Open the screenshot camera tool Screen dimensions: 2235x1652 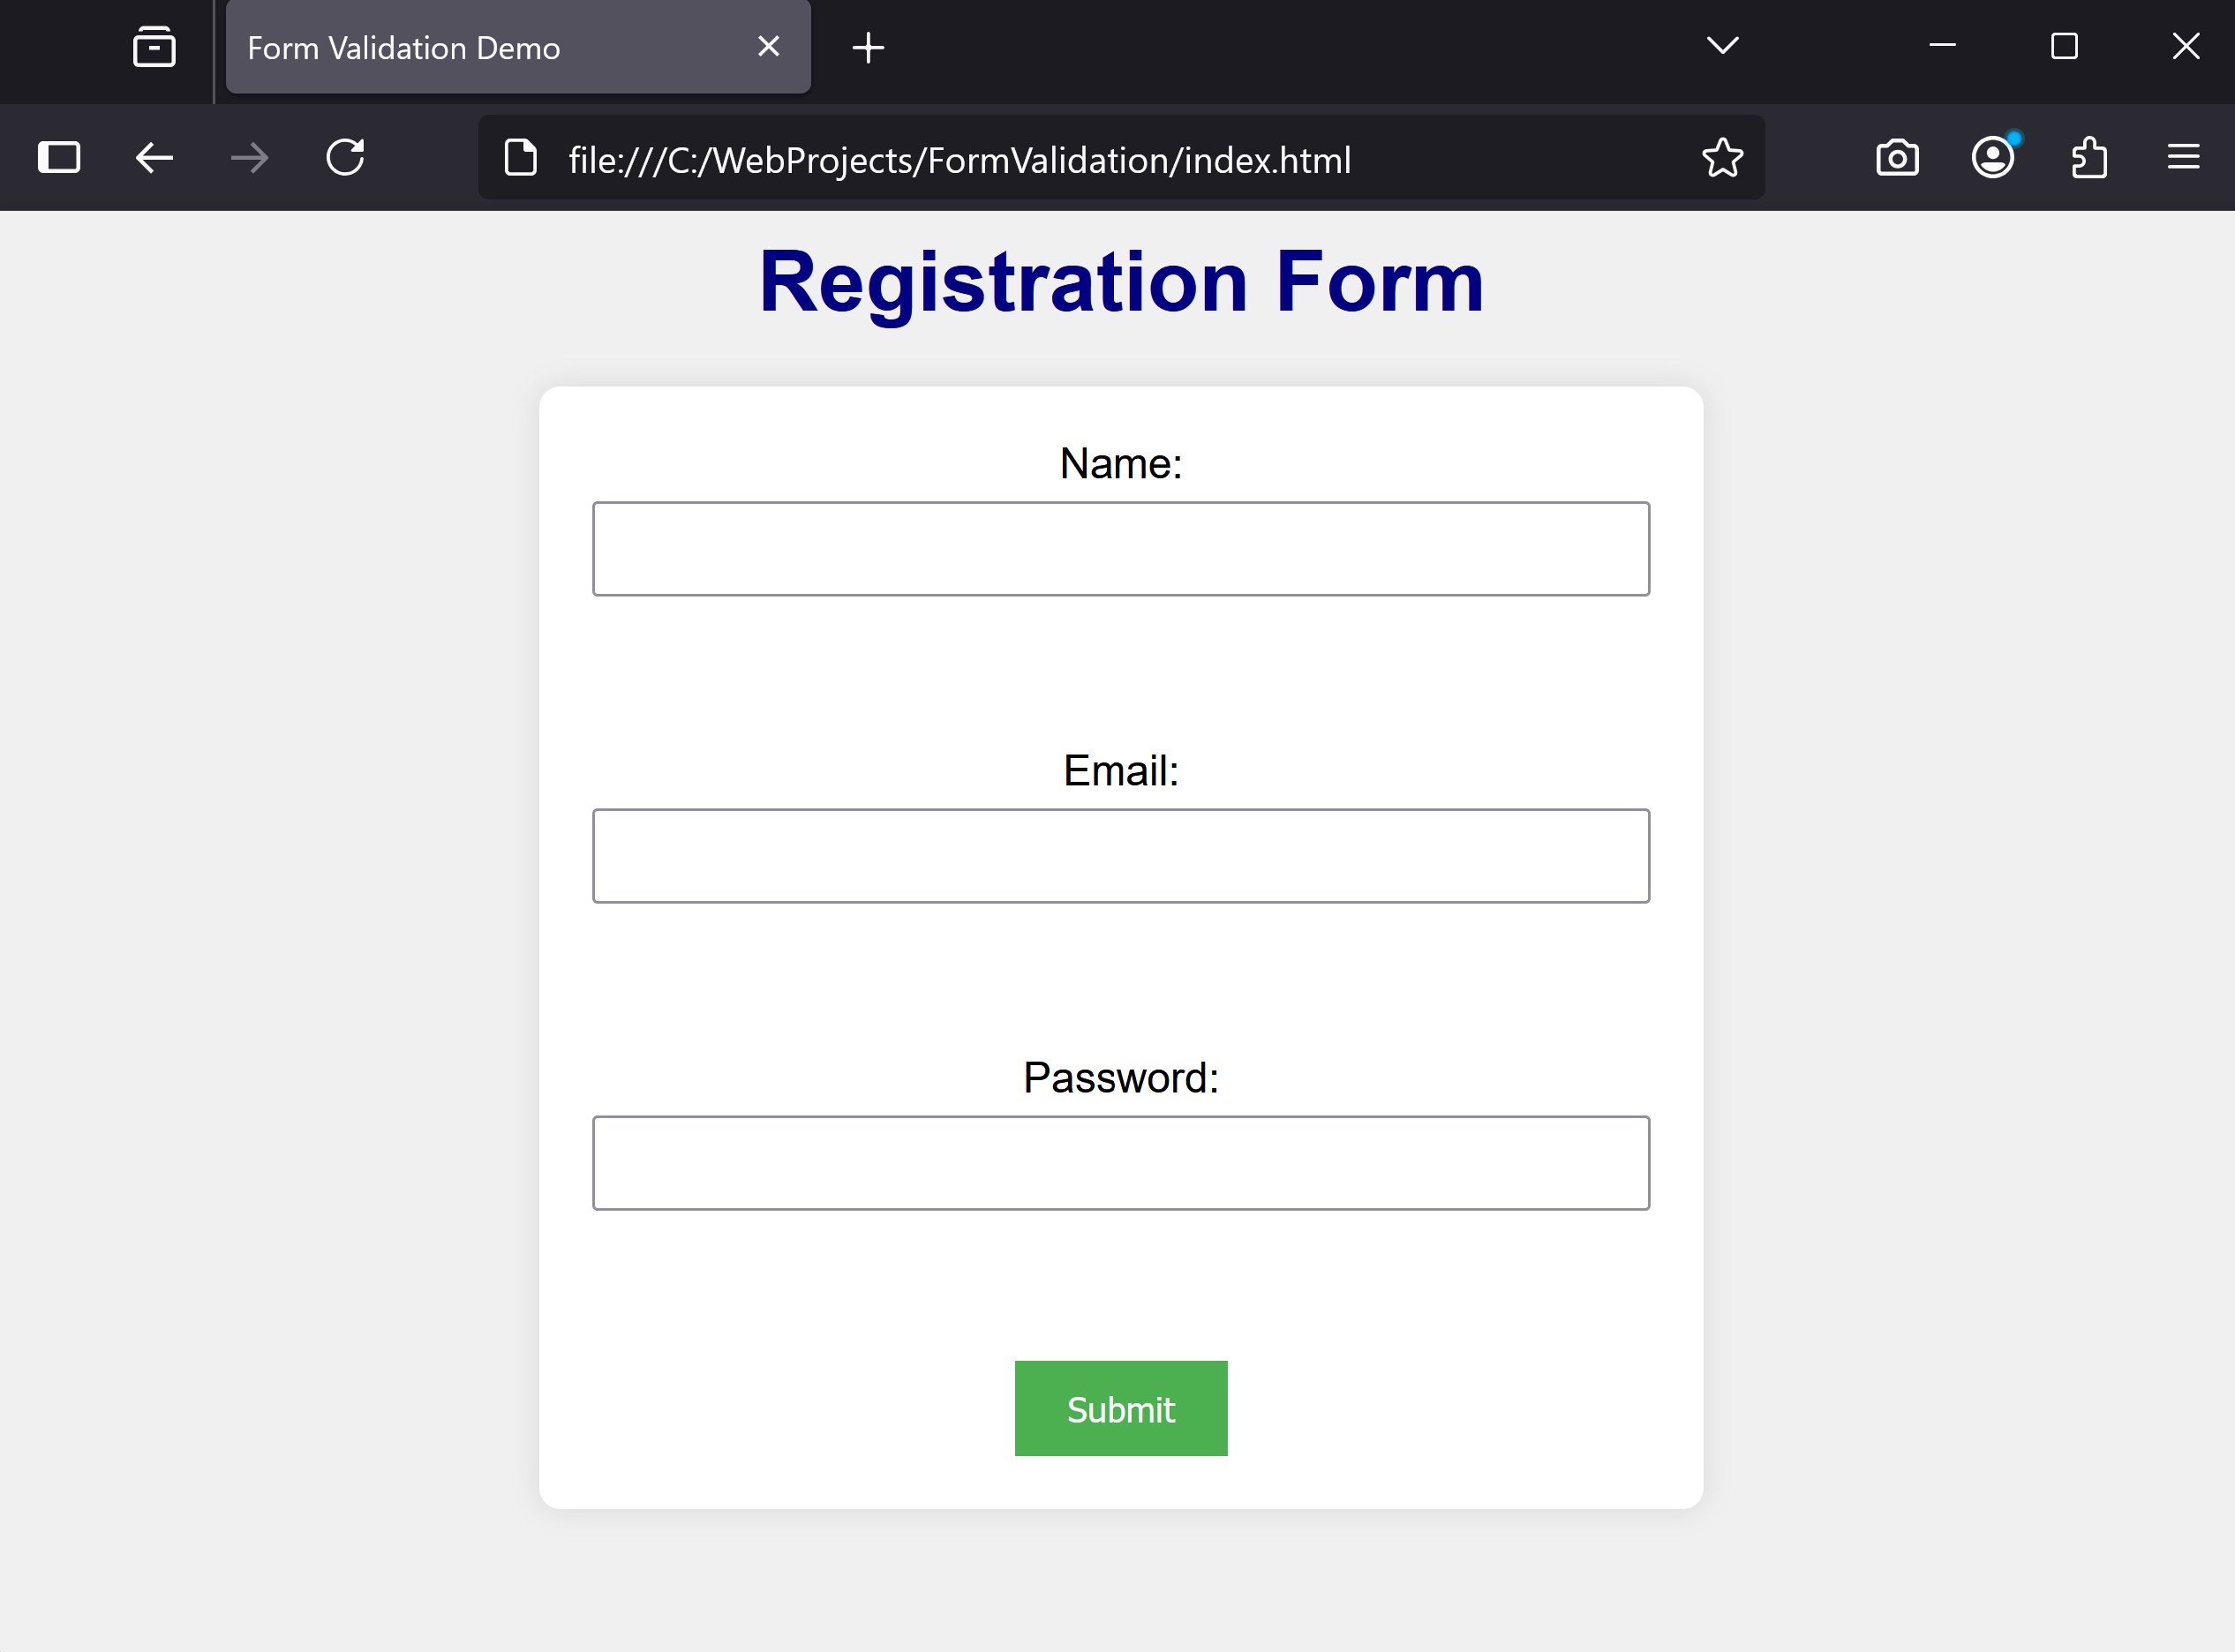(x=1897, y=157)
